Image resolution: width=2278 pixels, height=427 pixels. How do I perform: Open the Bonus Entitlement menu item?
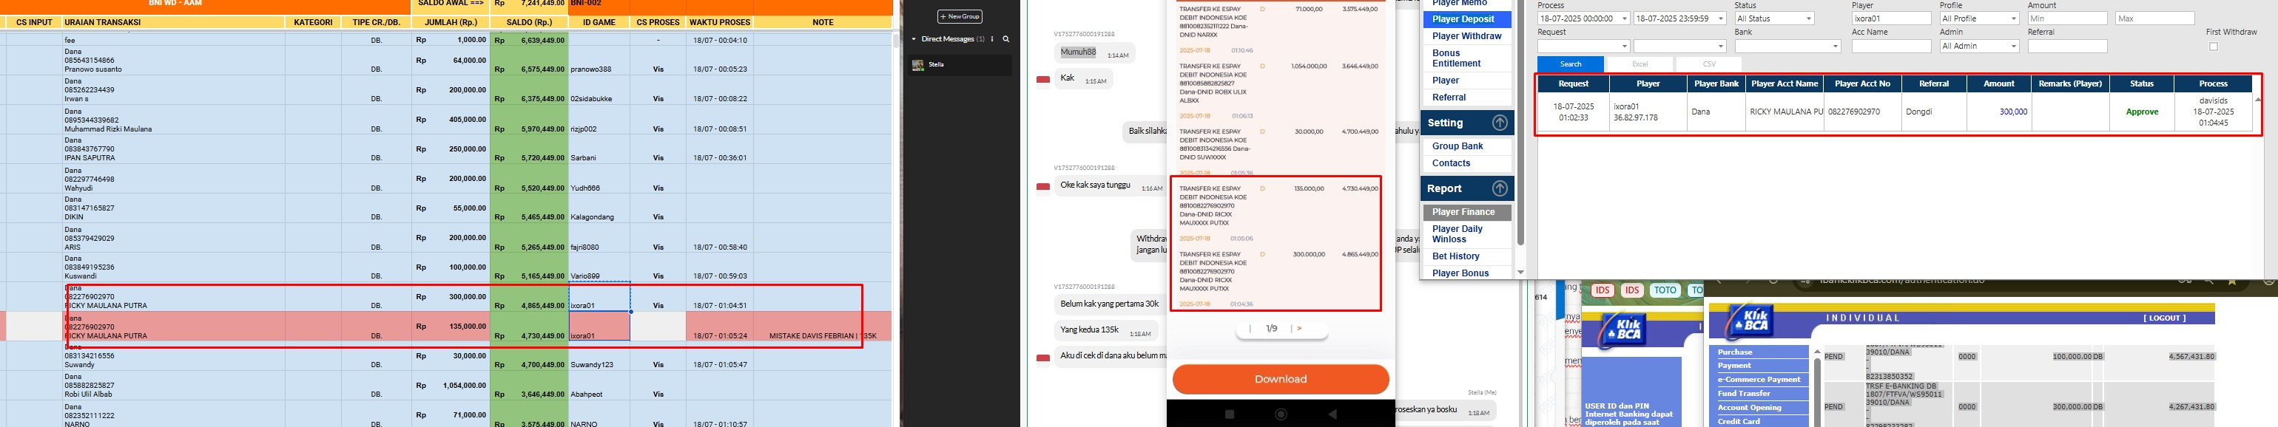click(1467, 58)
